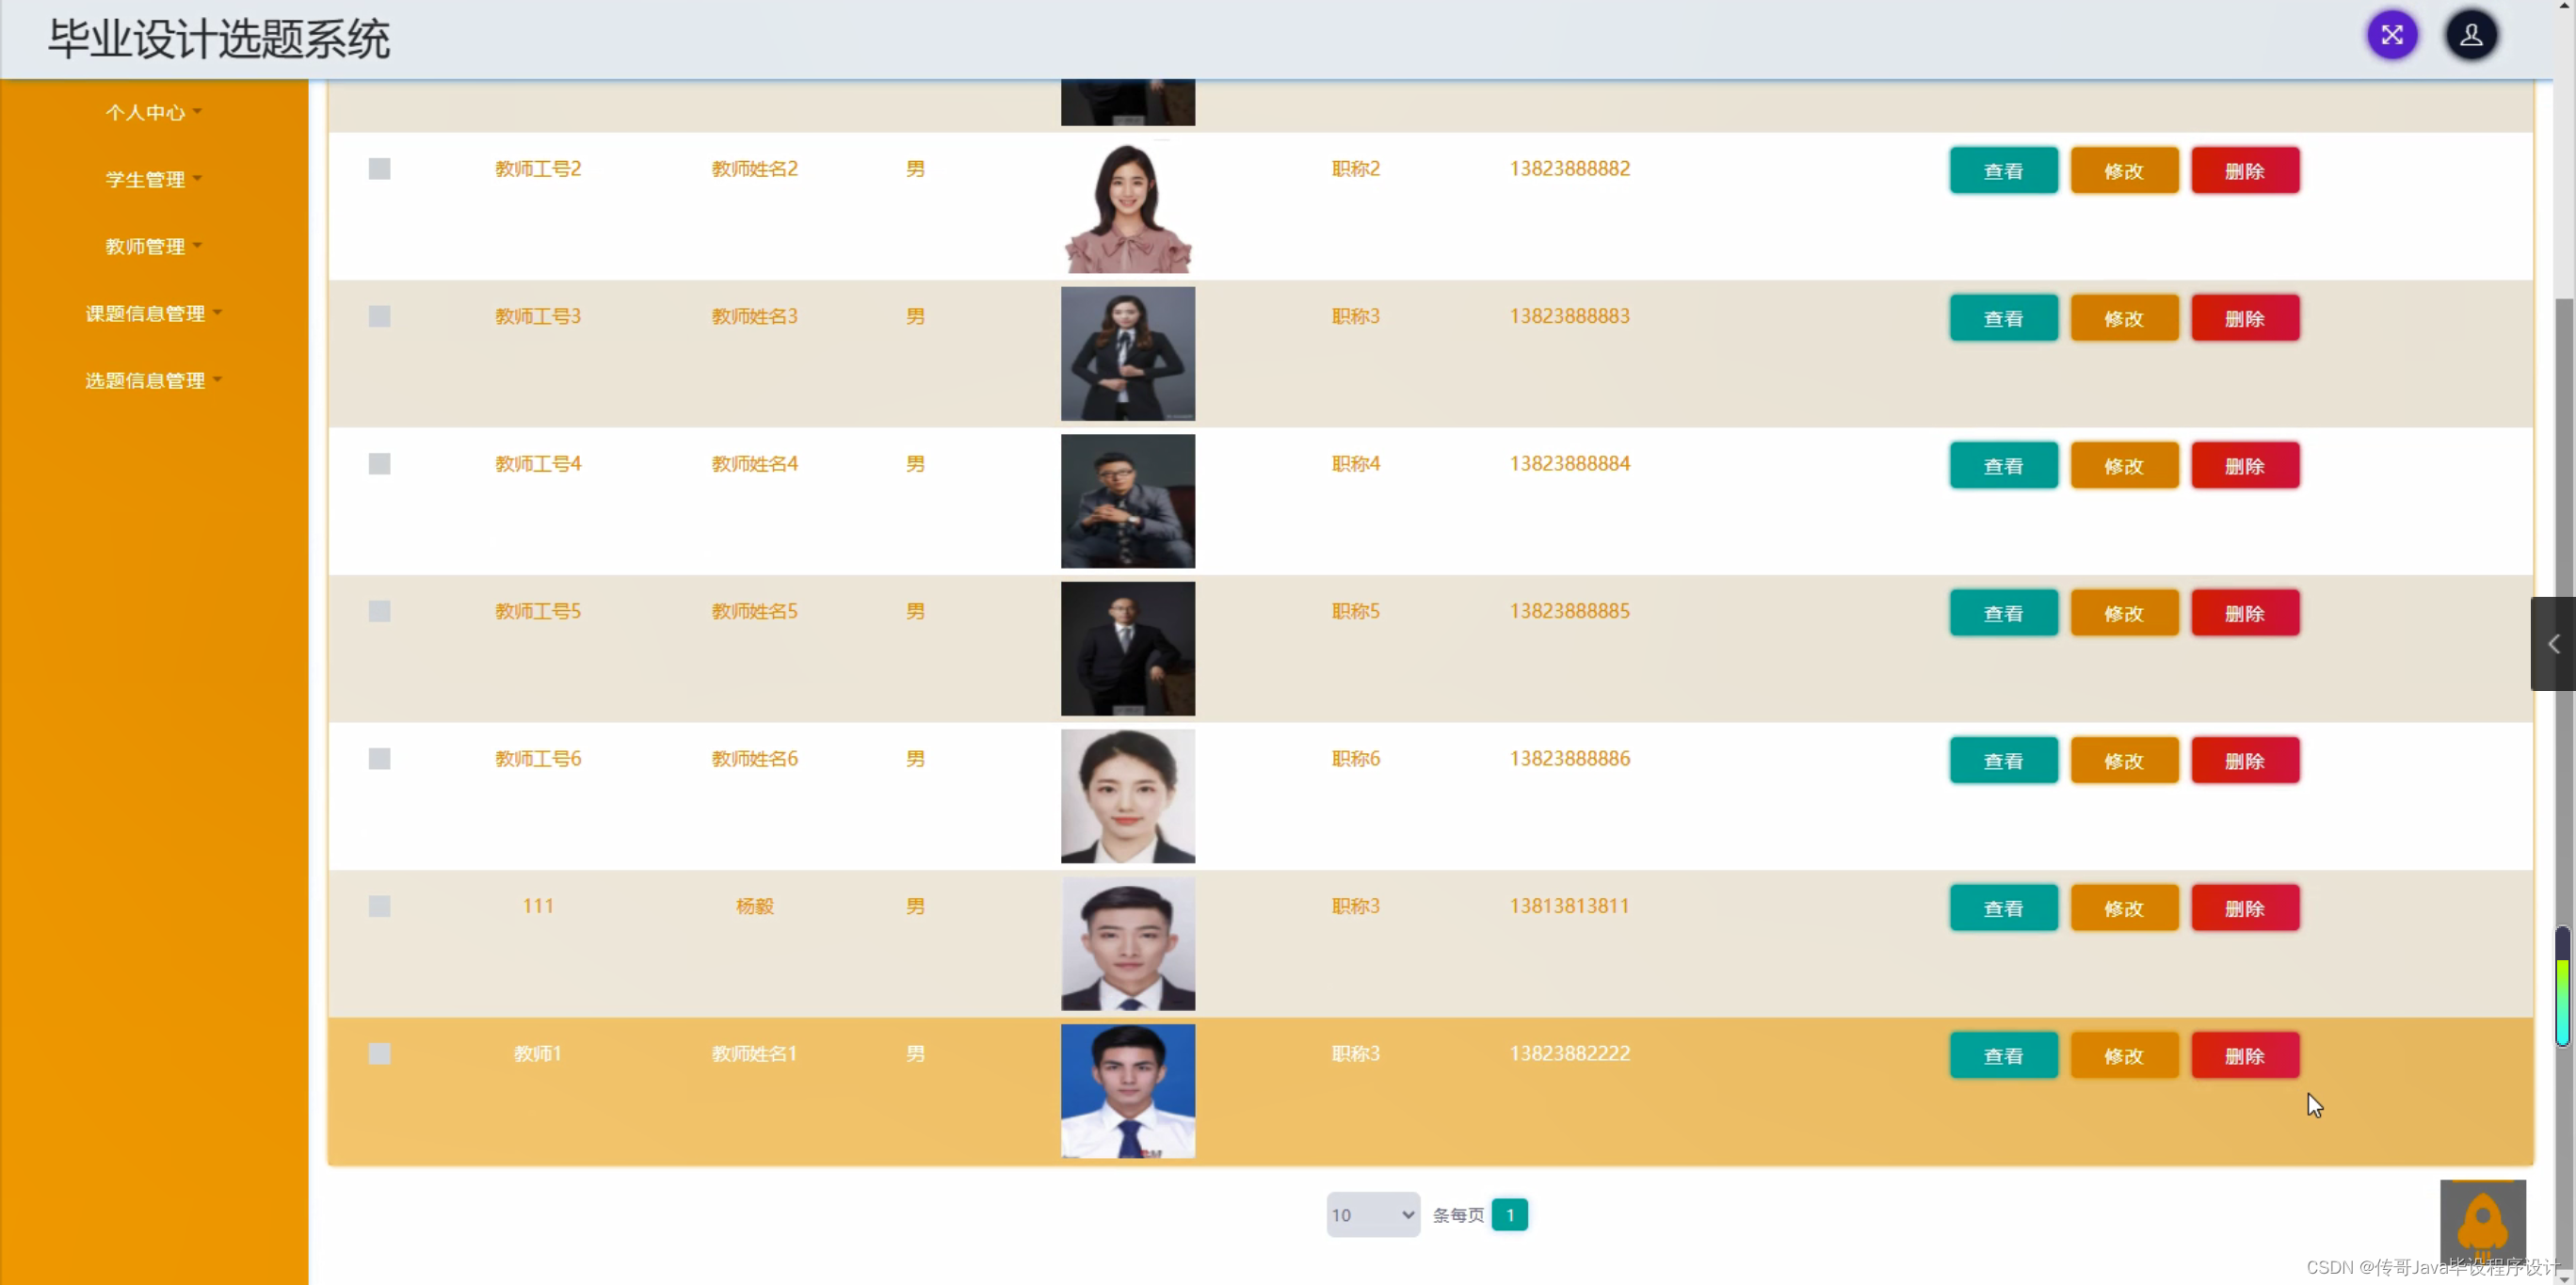
Task: Go to pagination page 1
Action: click(x=1509, y=1214)
